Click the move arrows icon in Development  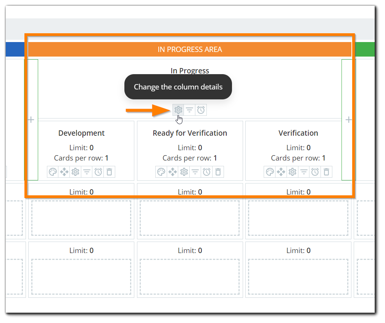coord(64,172)
